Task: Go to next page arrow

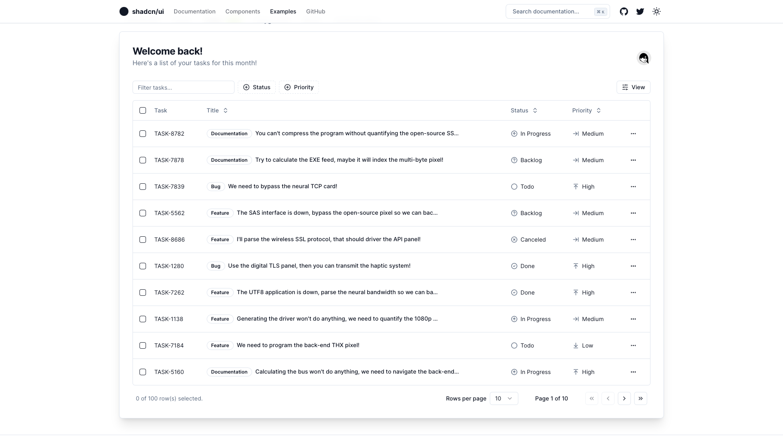Action: (624, 398)
